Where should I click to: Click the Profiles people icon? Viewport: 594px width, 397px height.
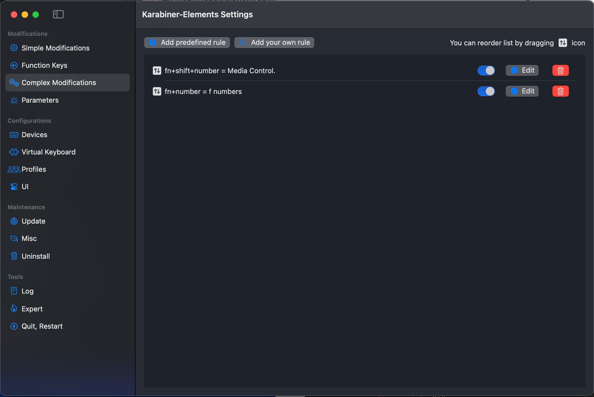[14, 169]
